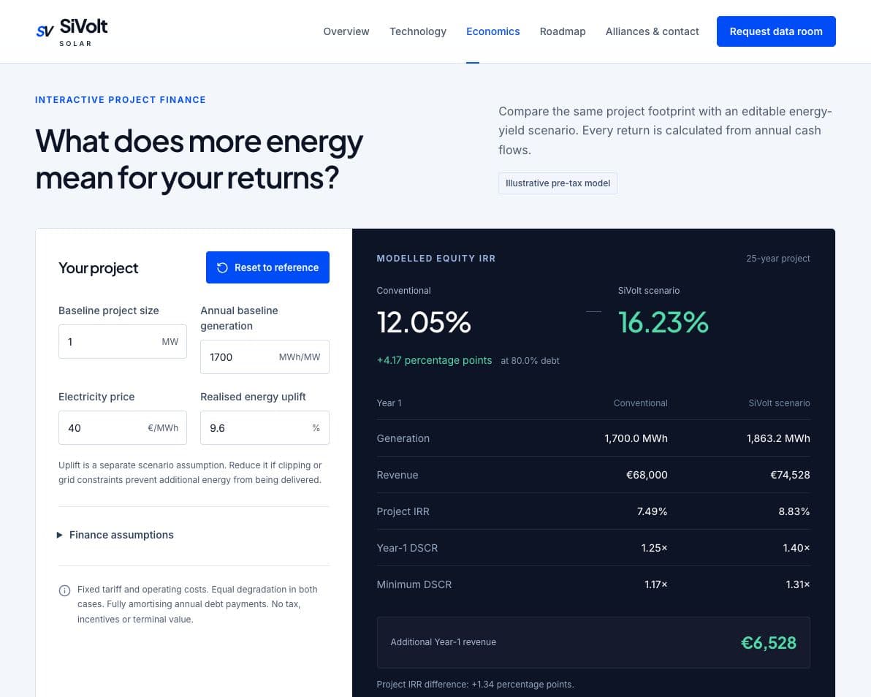Click the MWh/MW unit label
The height and width of the screenshot is (697, 871).
300,357
